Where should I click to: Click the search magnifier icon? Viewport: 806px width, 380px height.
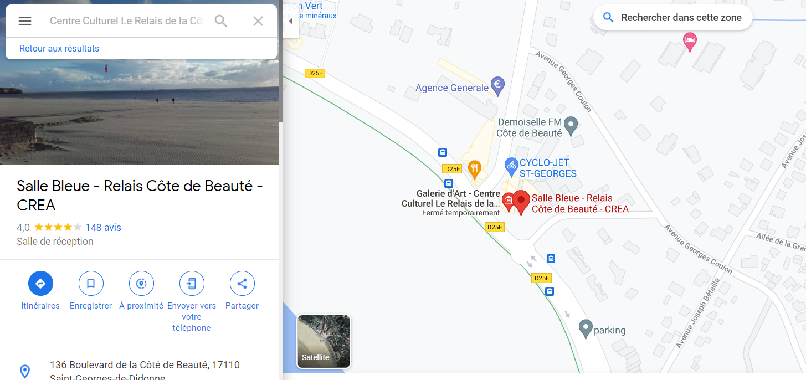[221, 21]
